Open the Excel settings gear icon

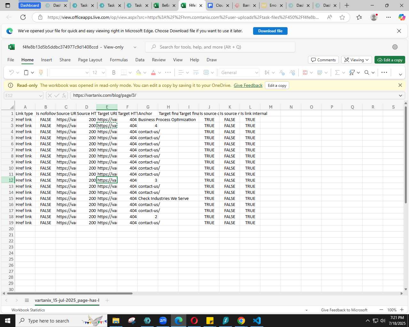(x=395, y=47)
